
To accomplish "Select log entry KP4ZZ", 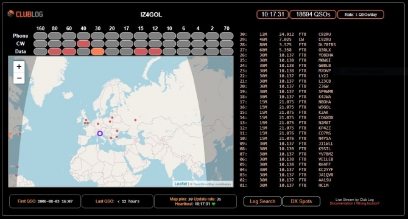I will point(286,128).
